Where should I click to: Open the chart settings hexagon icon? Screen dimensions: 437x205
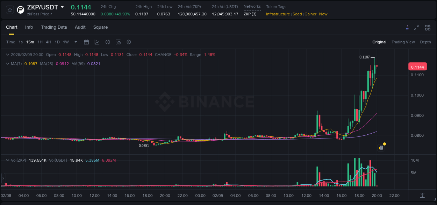(129, 42)
